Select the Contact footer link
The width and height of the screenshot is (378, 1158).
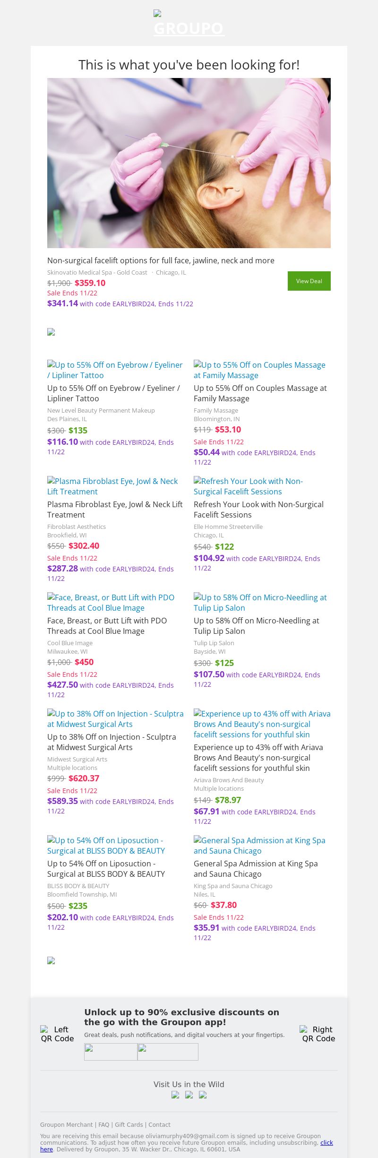159,1125
